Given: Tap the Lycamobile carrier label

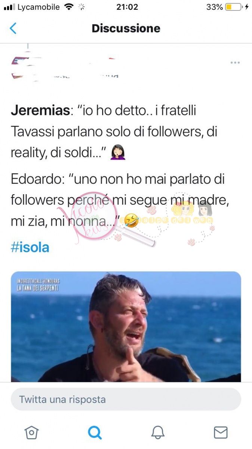Looking at the screenshot, I should click(x=39, y=7).
